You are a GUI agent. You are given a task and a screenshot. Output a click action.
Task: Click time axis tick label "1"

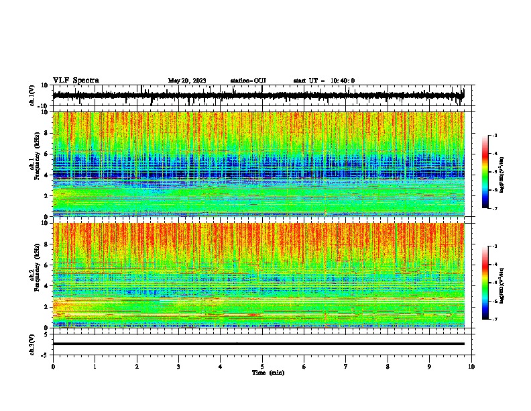tap(95, 367)
